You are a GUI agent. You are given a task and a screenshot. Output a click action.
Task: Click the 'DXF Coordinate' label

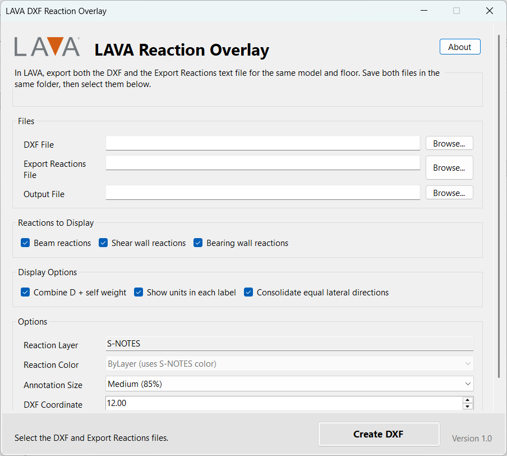point(53,404)
